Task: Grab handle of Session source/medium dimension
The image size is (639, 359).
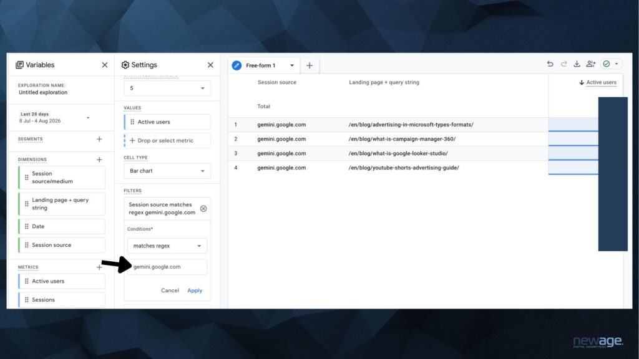Action: (x=26, y=178)
